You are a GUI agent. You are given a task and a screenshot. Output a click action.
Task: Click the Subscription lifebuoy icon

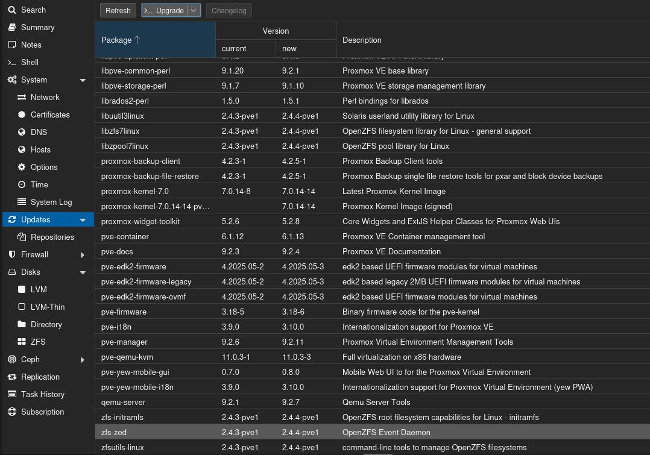click(x=12, y=412)
